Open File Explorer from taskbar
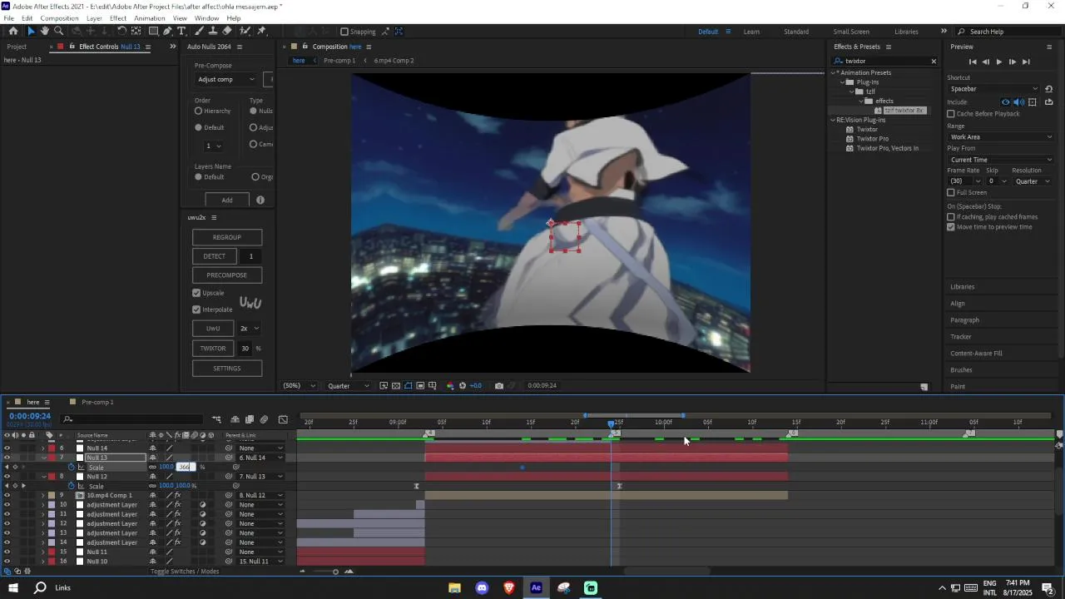The height and width of the screenshot is (599, 1065). point(454,588)
